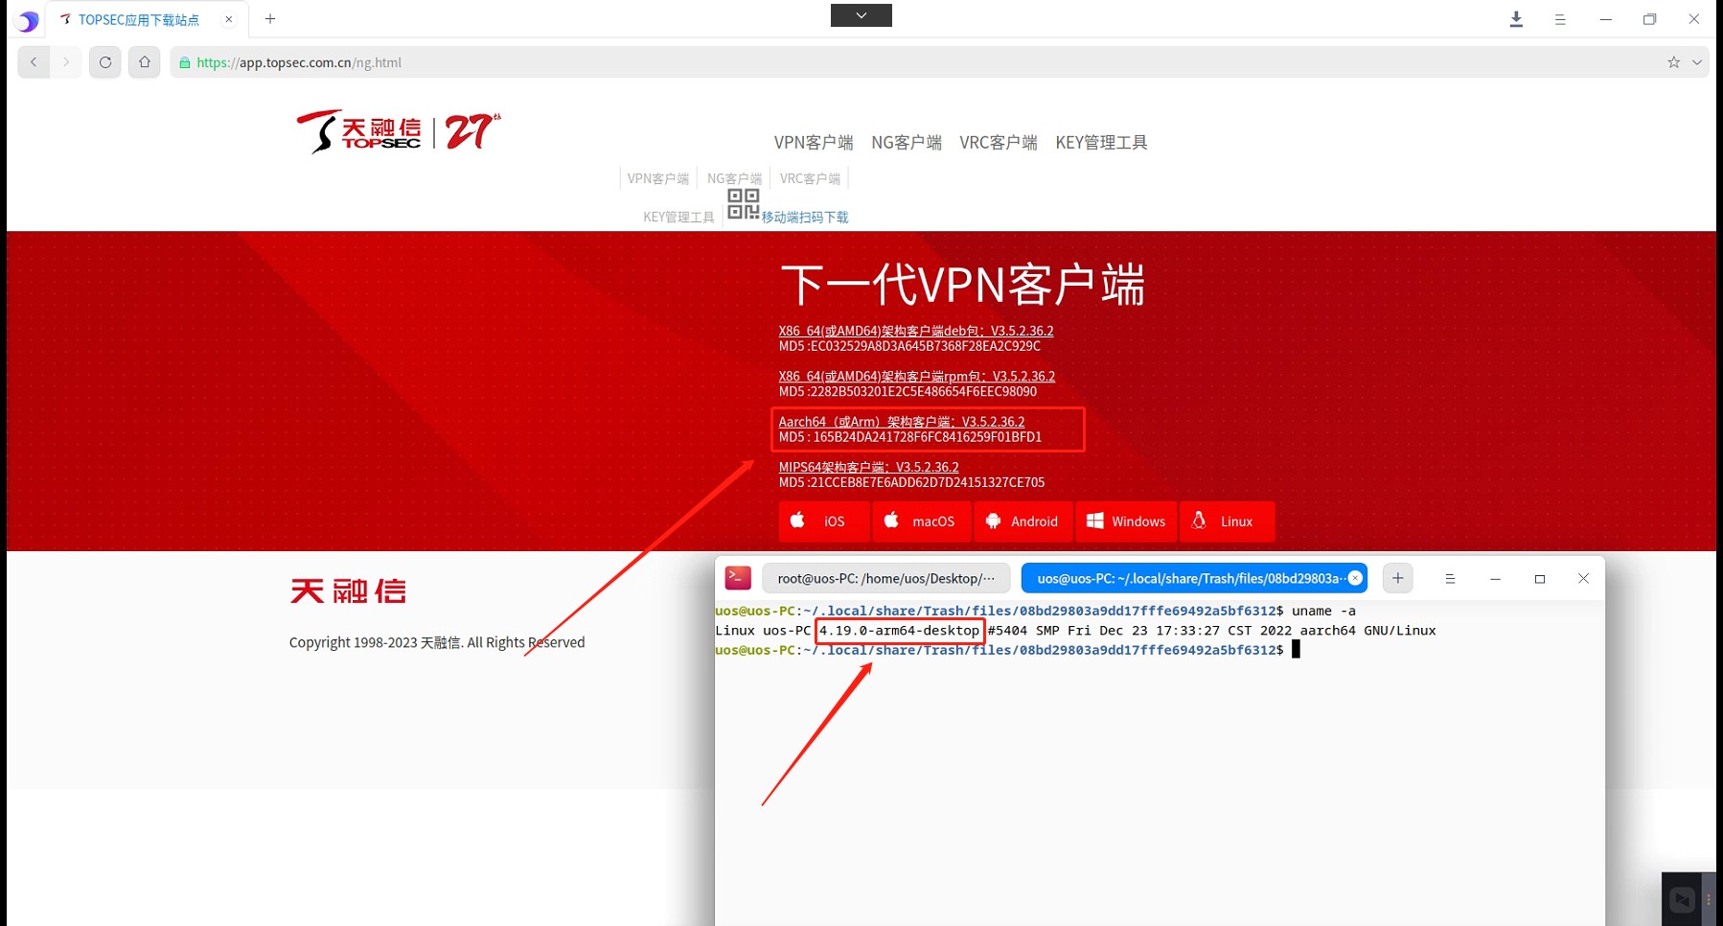1723x926 pixels.
Task: Select the Android platform button
Action: (1023, 521)
